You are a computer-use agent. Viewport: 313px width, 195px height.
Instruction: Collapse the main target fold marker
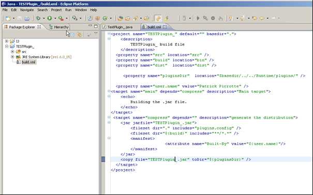click(109, 91)
